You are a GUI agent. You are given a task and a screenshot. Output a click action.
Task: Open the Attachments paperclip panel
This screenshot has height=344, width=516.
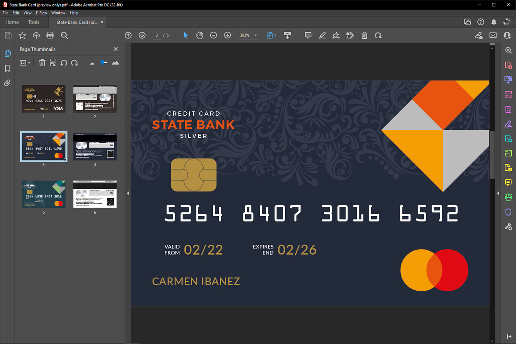[7, 83]
